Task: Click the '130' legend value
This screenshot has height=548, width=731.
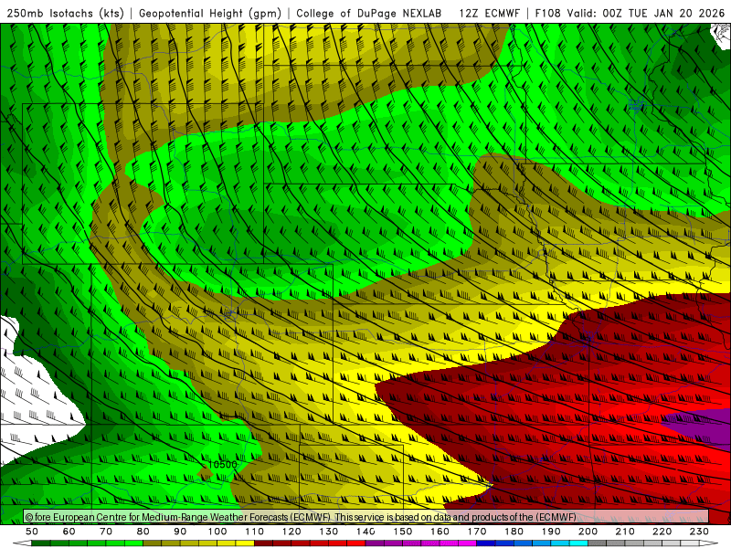Action: click(328, 532)
